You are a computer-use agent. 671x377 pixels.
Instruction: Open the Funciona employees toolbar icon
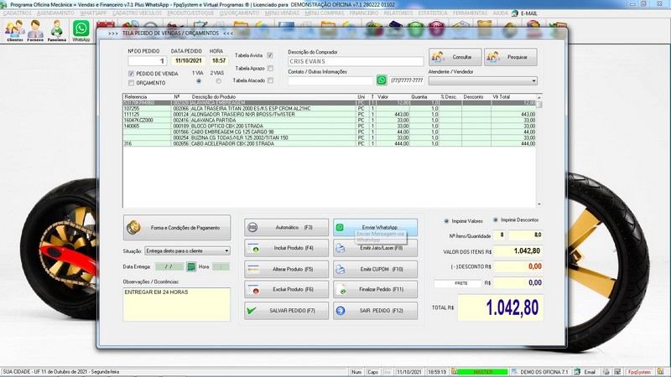coord(57,31)
